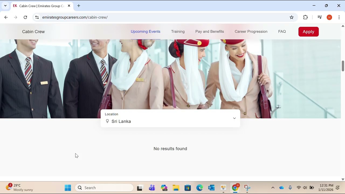This screenshot has width=345, height=194.
Task: Open the Chrome profile avatar
Action: point(329,17)
